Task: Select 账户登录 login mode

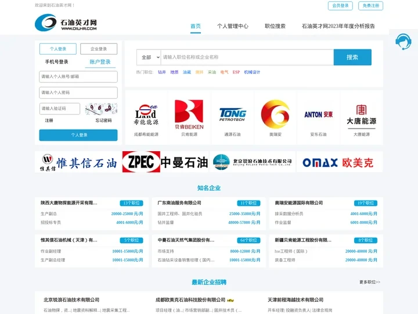Action: coord(100,62)
